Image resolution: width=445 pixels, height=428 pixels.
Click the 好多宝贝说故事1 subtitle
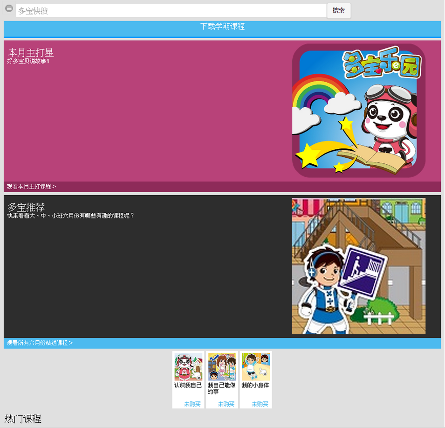coord(28,62)
